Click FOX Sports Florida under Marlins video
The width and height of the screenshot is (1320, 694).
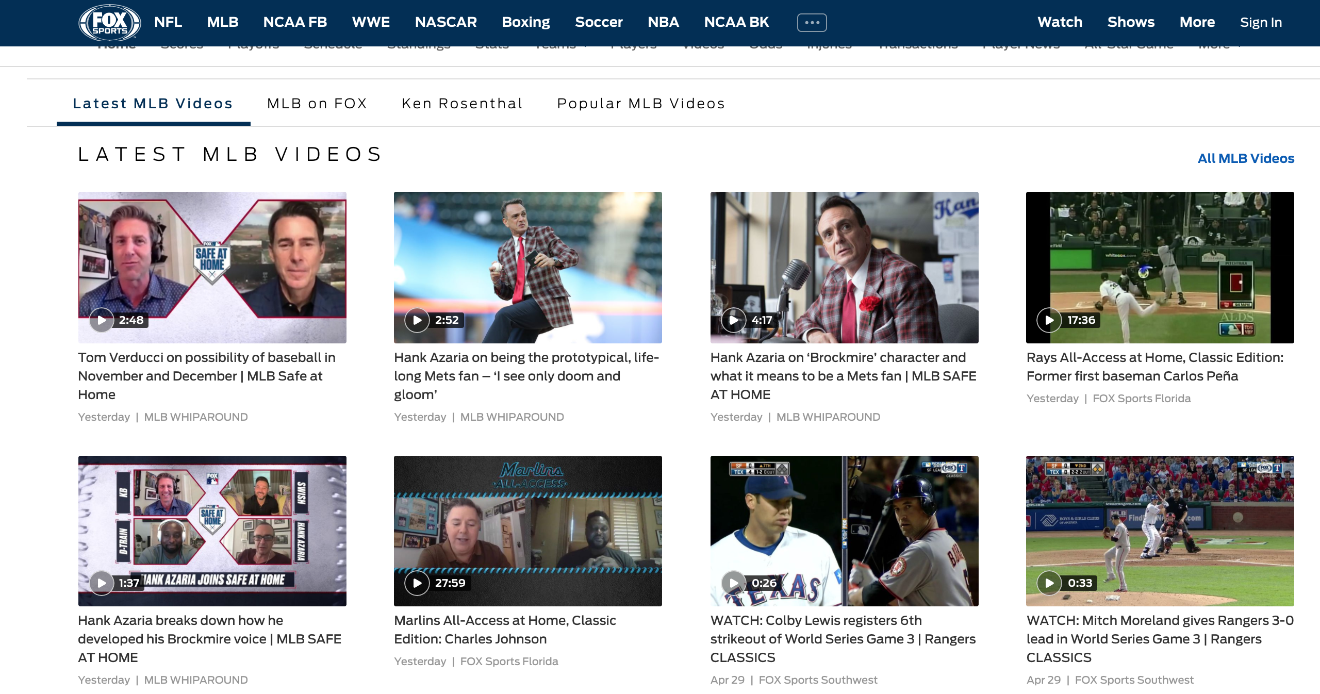[x=509, y=662]
